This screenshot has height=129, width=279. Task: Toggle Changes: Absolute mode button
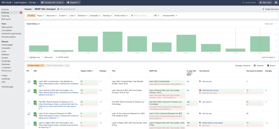click(243, 66)
